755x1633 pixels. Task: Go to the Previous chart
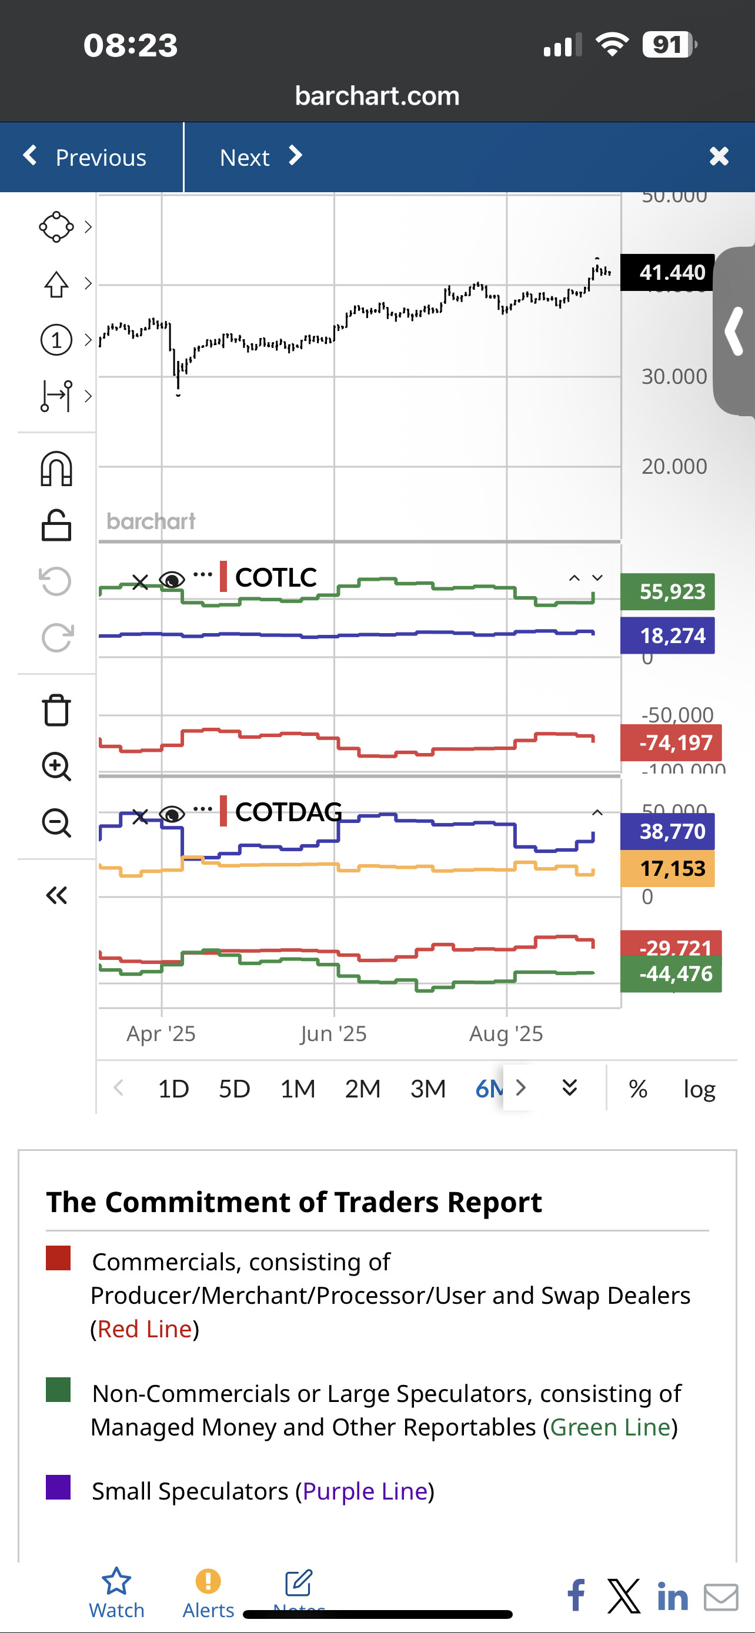point(86,157)
